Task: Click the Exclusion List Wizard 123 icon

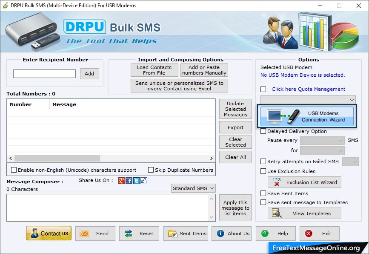Action: pos(277,182)
